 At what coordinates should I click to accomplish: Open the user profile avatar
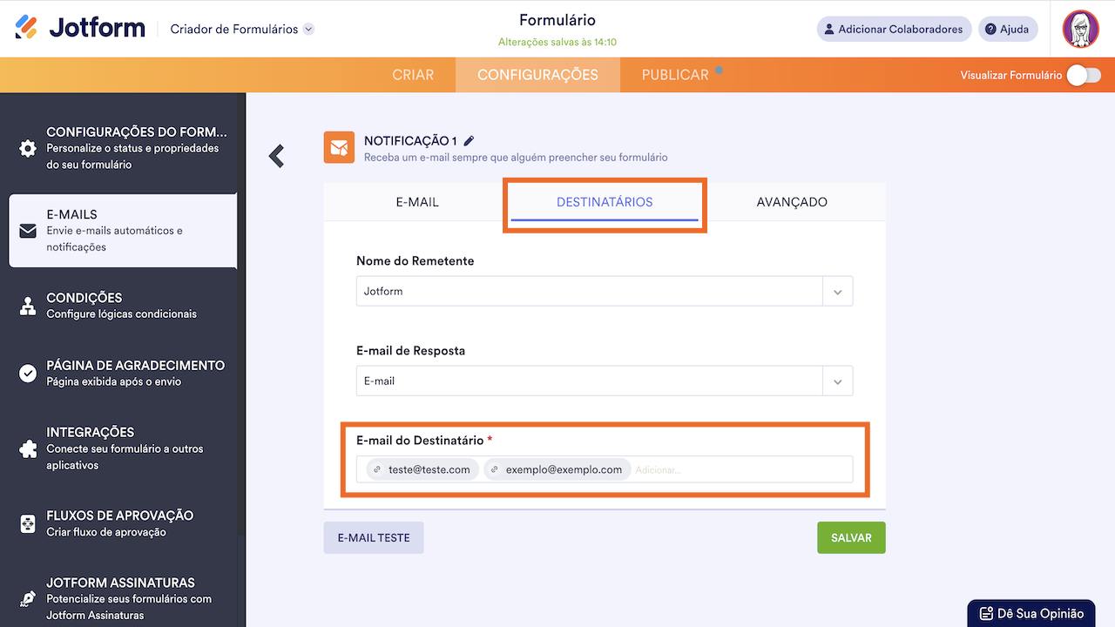(x=1081, y=29)
